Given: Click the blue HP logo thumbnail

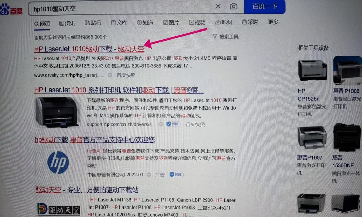Looking at the screenshot, I should tap(58, 162).
